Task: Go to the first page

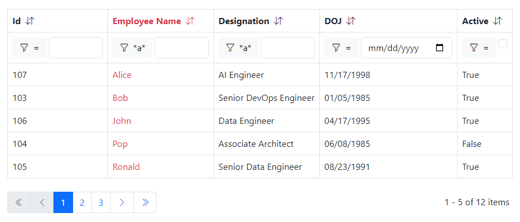Action: pyautogui.click(x=19, y=202)
